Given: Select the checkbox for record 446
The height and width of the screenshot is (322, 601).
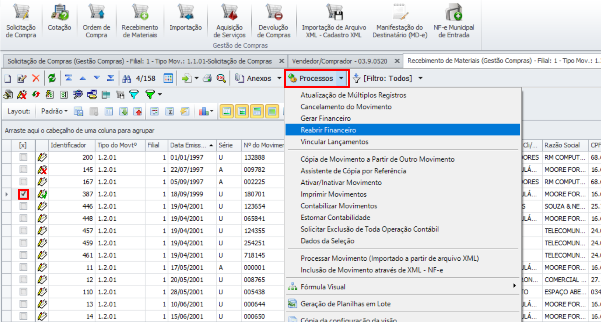Looking at the screenshot, I should 23,206.
